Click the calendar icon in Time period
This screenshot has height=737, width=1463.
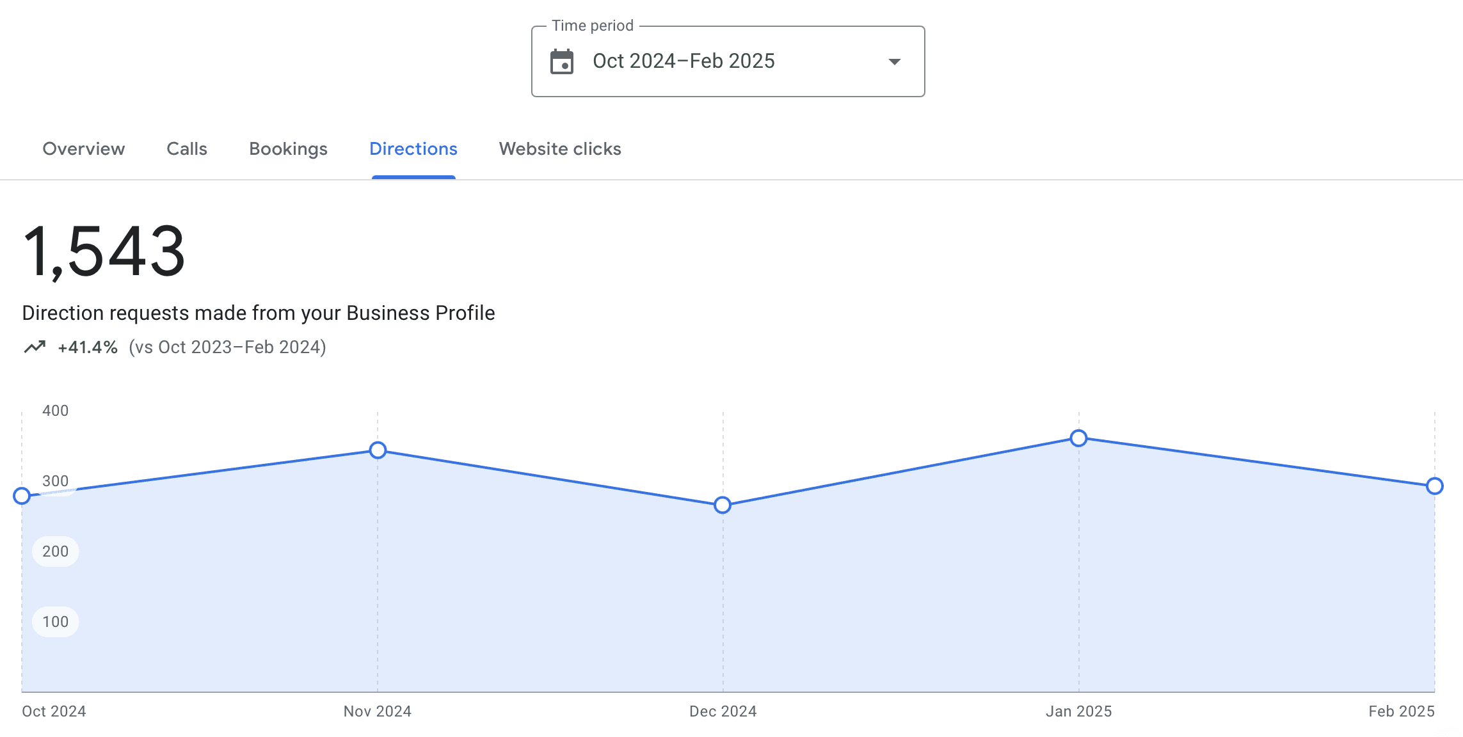(x=562, y=61)
